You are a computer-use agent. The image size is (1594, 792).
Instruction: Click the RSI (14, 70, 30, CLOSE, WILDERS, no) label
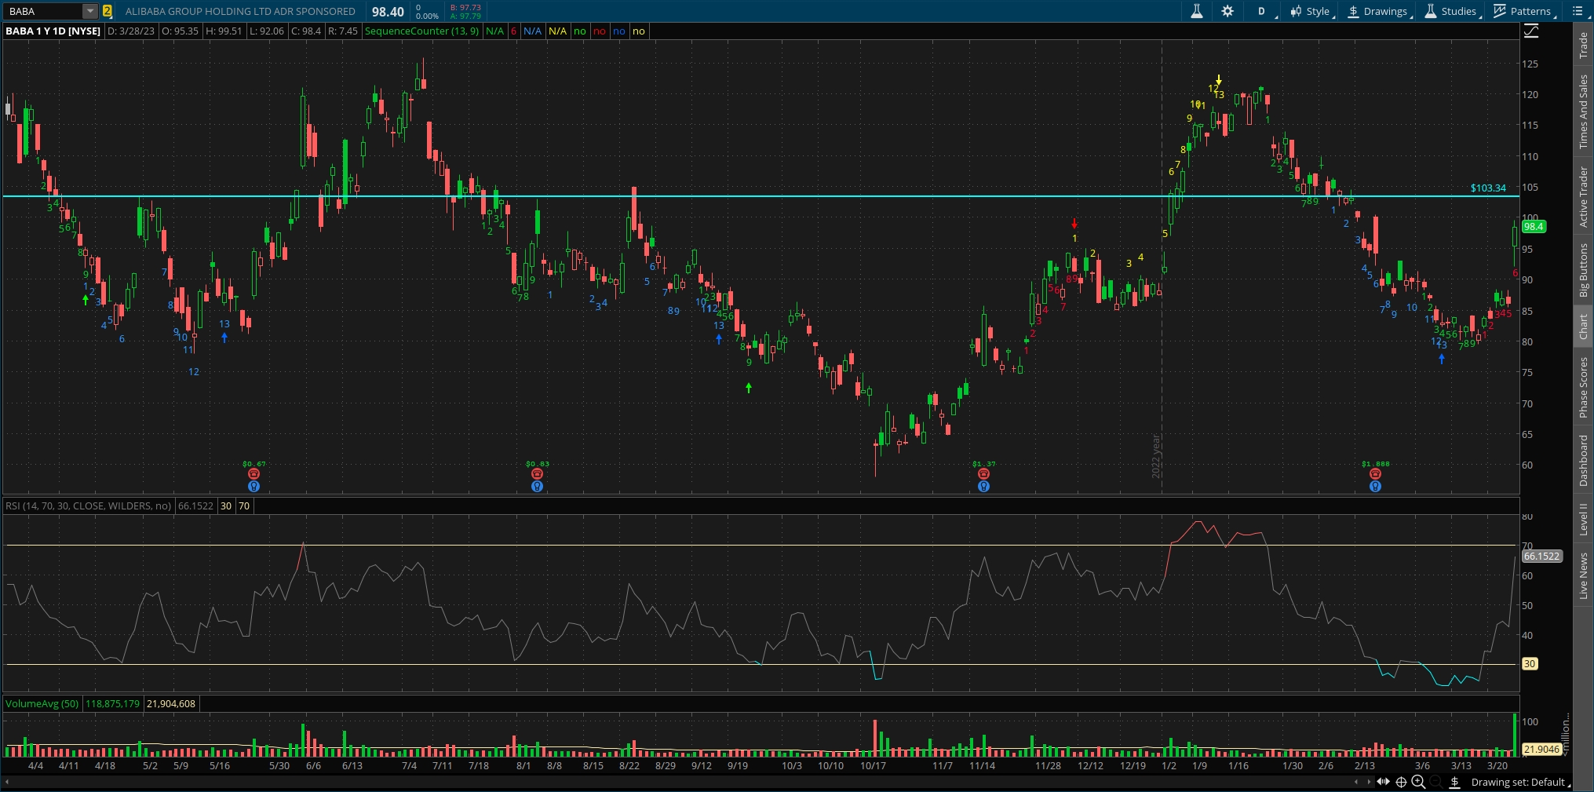click(88, 506)
